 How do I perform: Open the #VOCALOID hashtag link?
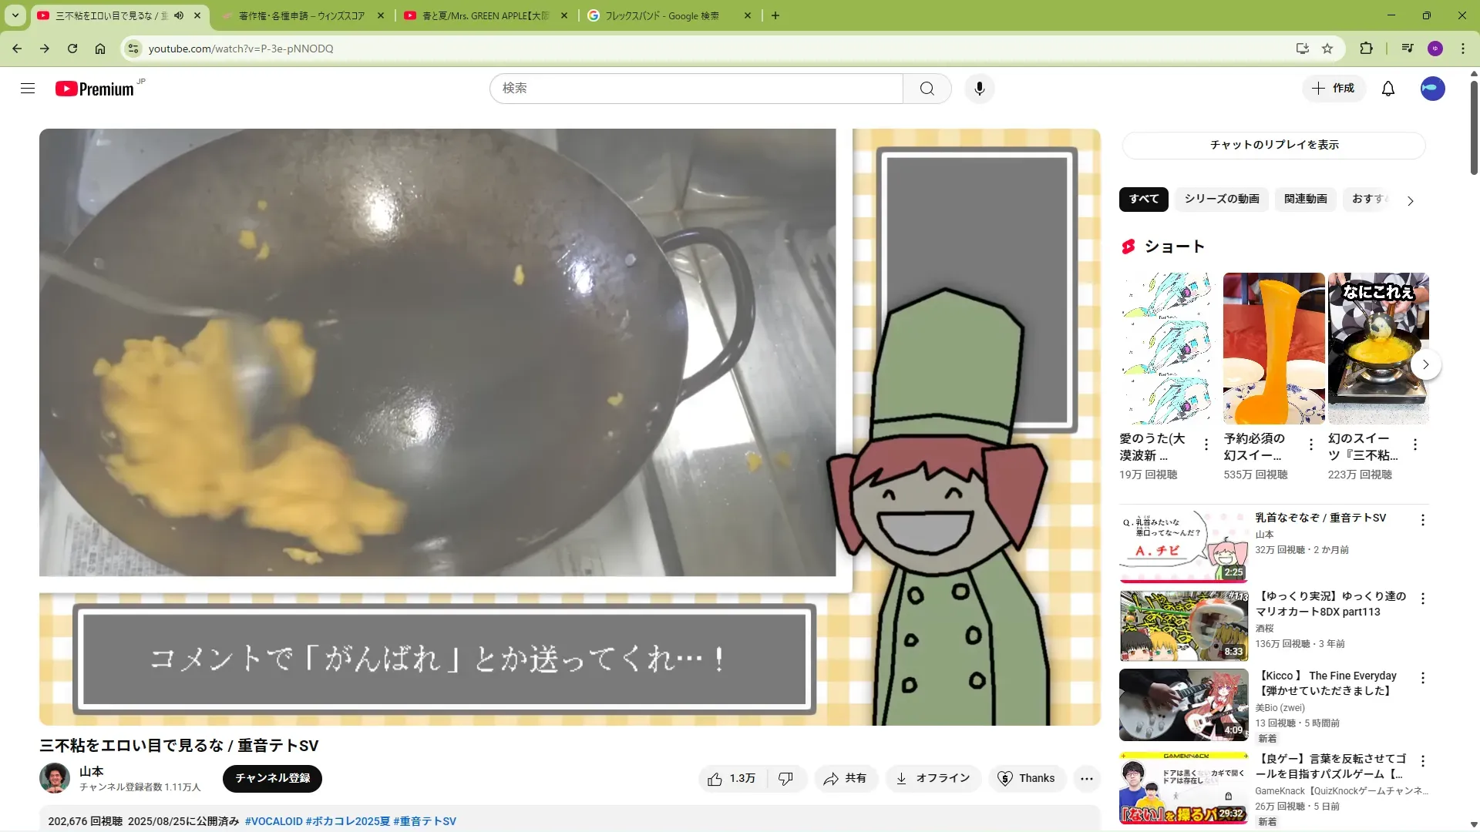[274, 821]
